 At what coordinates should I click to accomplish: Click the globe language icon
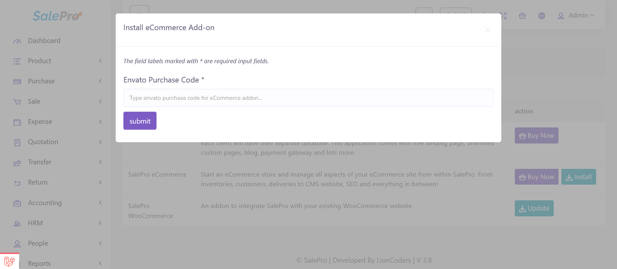542,16
